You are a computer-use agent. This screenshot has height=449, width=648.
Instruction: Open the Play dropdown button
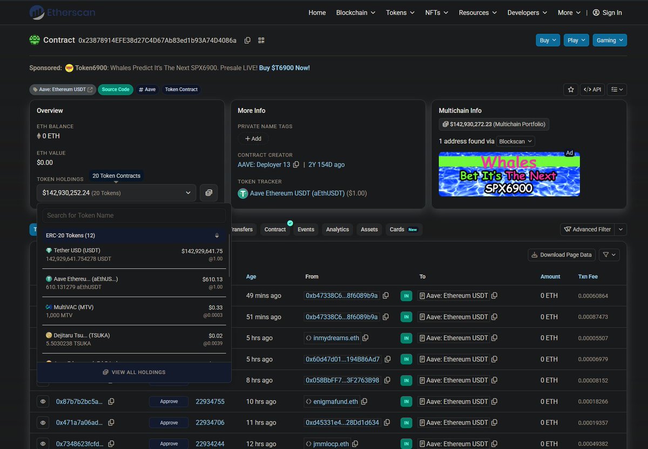click(x=576, y=41)
